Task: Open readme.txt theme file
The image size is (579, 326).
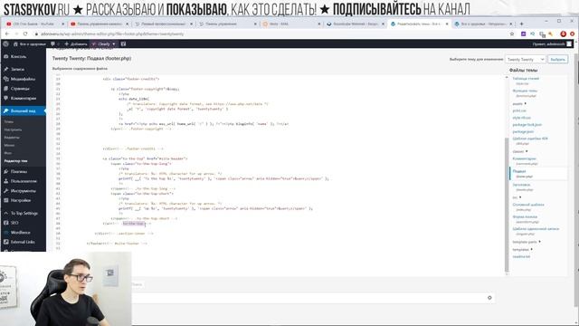Action: (x=521, y=256)
